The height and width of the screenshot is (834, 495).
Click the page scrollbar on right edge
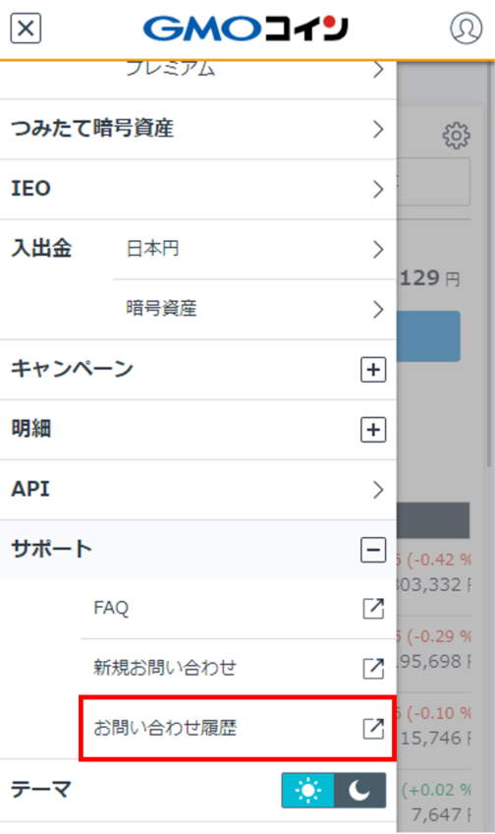coord(490,266)
